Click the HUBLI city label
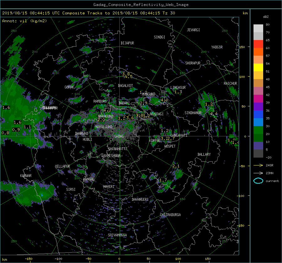The width and height of the screenshot is (282, 263). [87, 139]
